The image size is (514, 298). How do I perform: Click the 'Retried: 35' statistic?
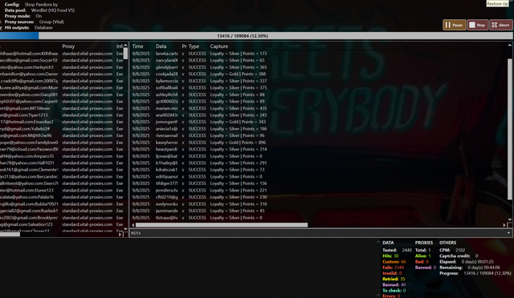point(394,279)
